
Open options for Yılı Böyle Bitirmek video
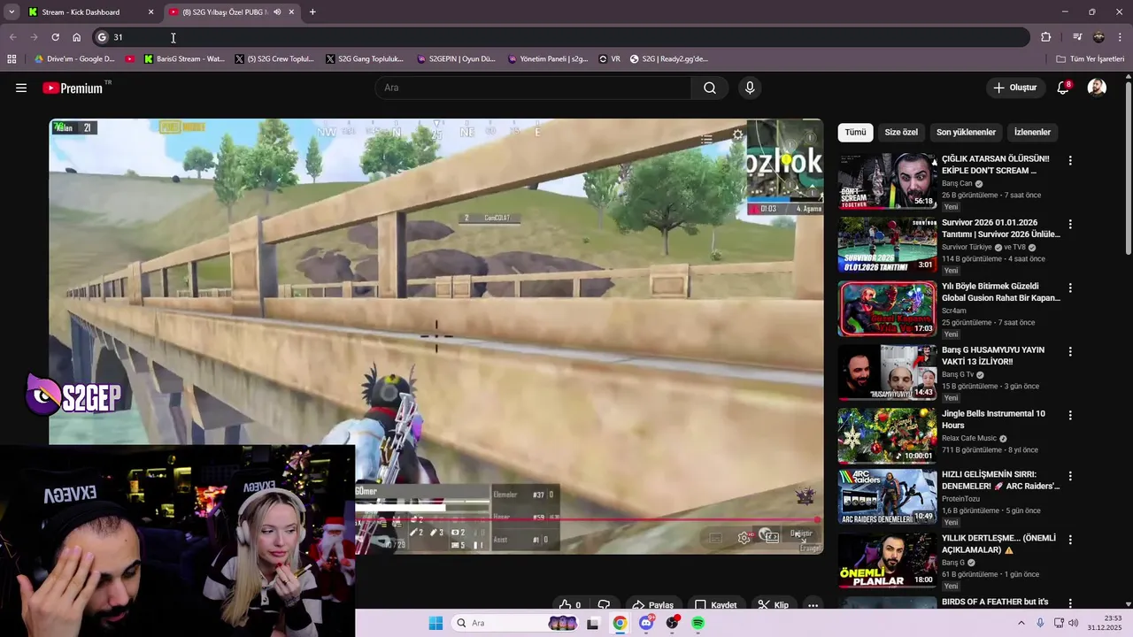[x=1070, y=288]
